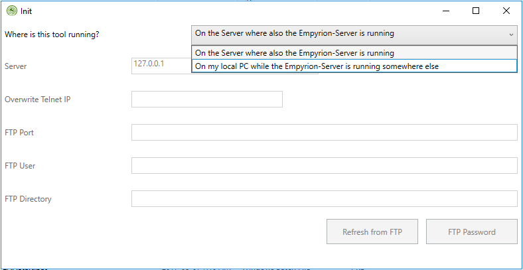Focus the Overwrite Telnet IP text box
This screenshot has height=270, width=523.
(x=207, y=100)
